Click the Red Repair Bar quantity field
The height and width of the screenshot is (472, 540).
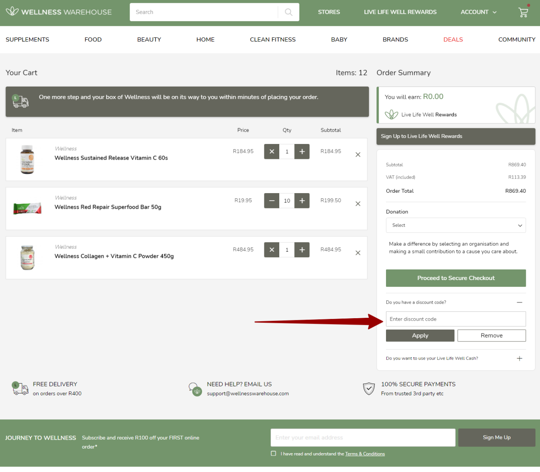287,201
